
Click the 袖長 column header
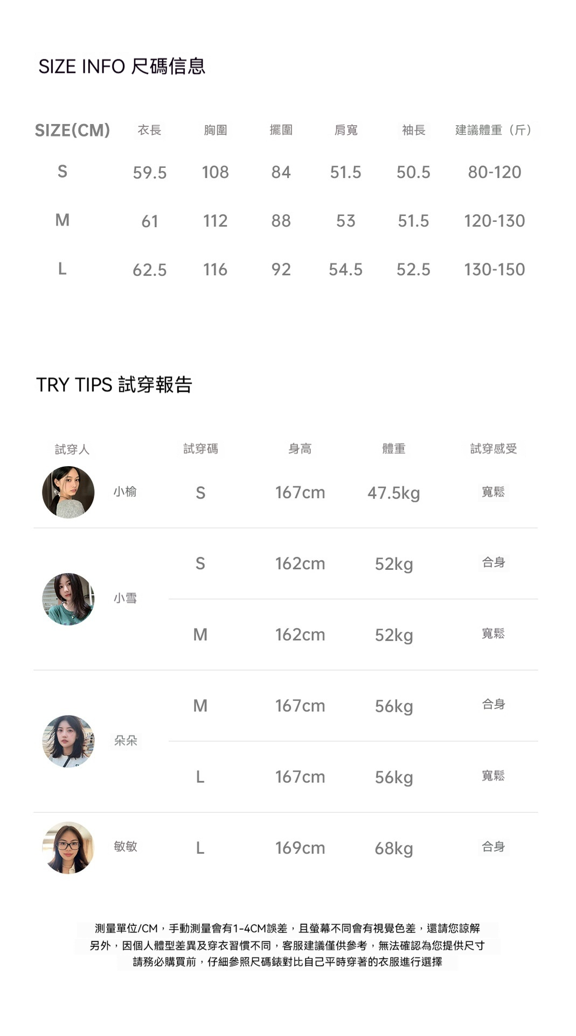[x=414, y=130]
